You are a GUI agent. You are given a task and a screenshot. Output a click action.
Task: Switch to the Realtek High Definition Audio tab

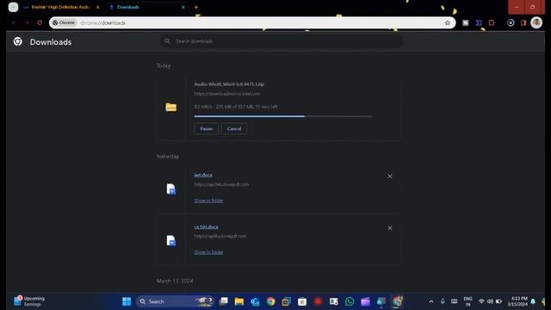pos(60,7)
